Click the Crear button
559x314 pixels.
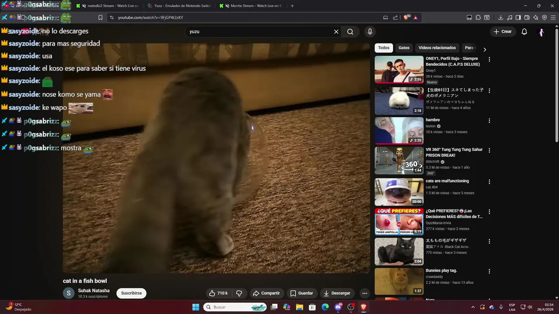coord(503,31)
